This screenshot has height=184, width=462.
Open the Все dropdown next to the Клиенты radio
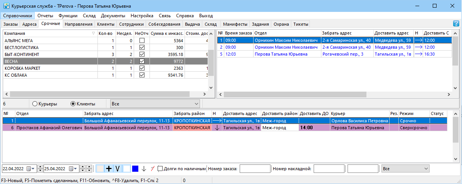(x=155, y=104)
